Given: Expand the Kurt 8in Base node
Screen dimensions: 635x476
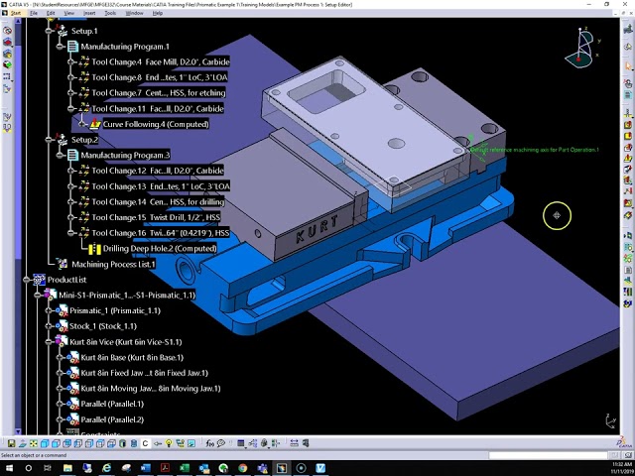Looking at the screenshot, I should point(60,357).
